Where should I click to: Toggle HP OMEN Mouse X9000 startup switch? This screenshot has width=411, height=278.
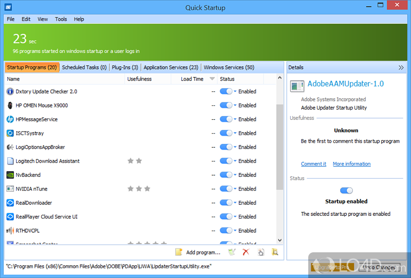point(226,105)
